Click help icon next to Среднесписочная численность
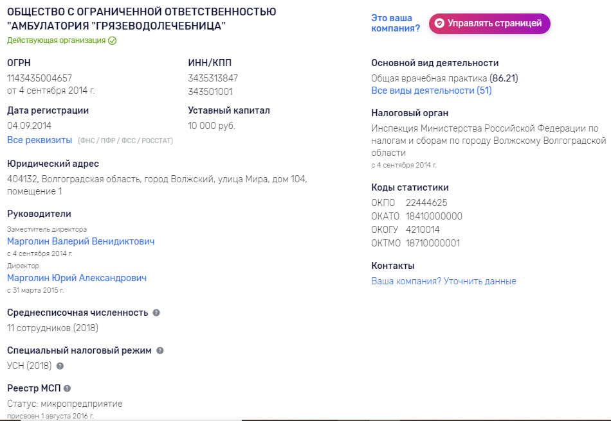 [156, 313]
